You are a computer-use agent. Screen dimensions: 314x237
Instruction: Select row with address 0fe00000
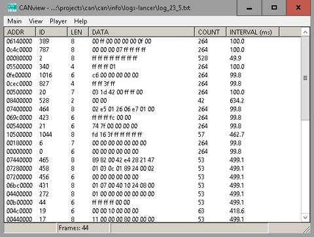152,75
